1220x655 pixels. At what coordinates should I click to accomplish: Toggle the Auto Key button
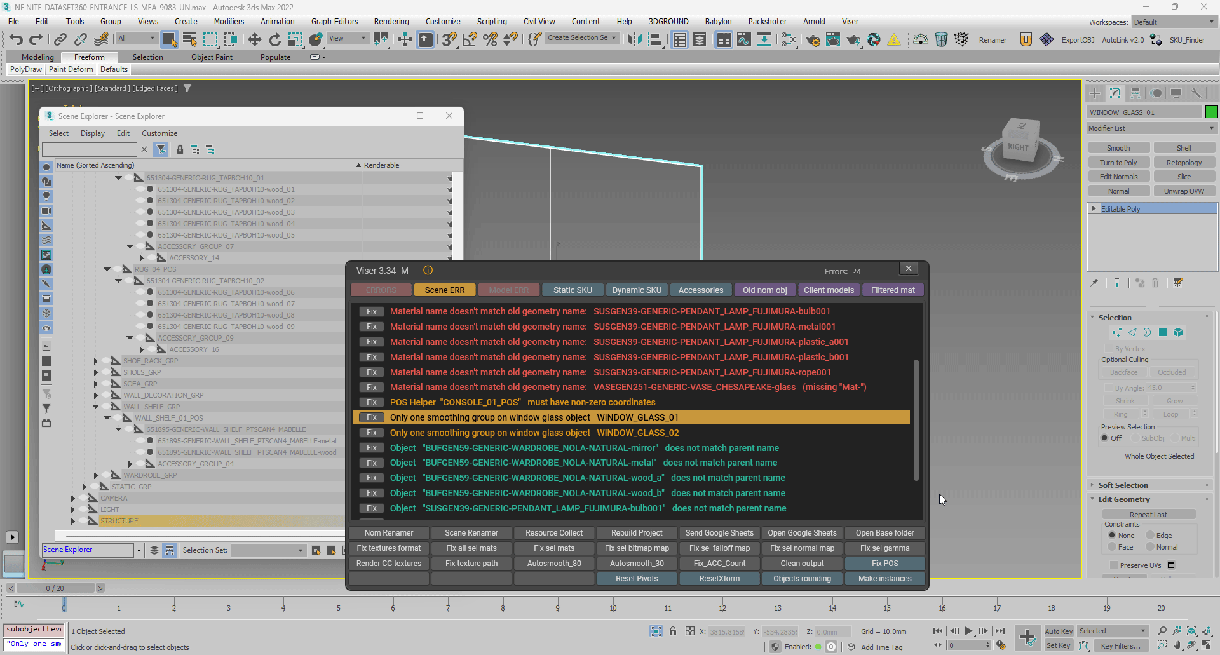point(1059,631)
